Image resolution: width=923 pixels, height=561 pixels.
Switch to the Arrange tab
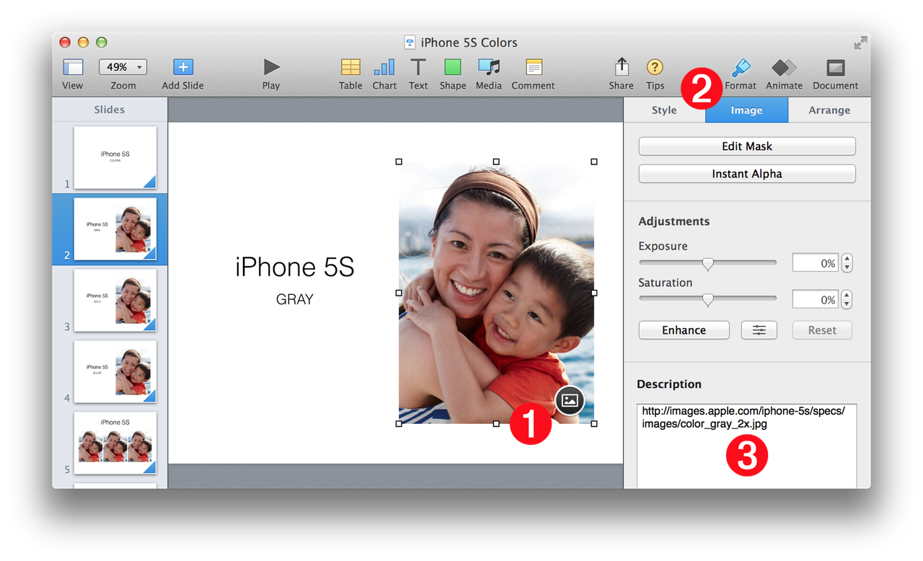click(829, 110)
